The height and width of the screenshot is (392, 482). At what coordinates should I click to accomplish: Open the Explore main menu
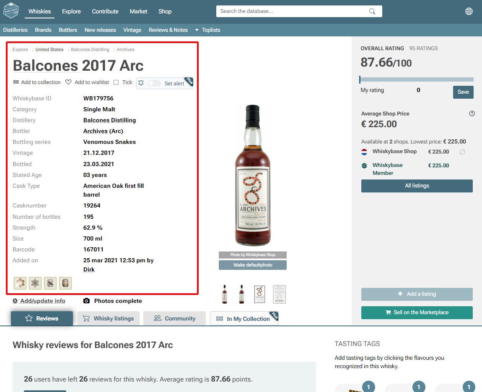tap(71, 11)
